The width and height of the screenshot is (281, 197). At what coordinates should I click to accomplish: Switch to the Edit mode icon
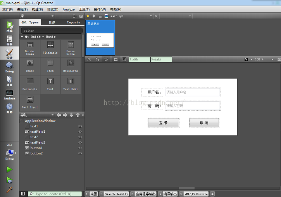coord(10,40)
